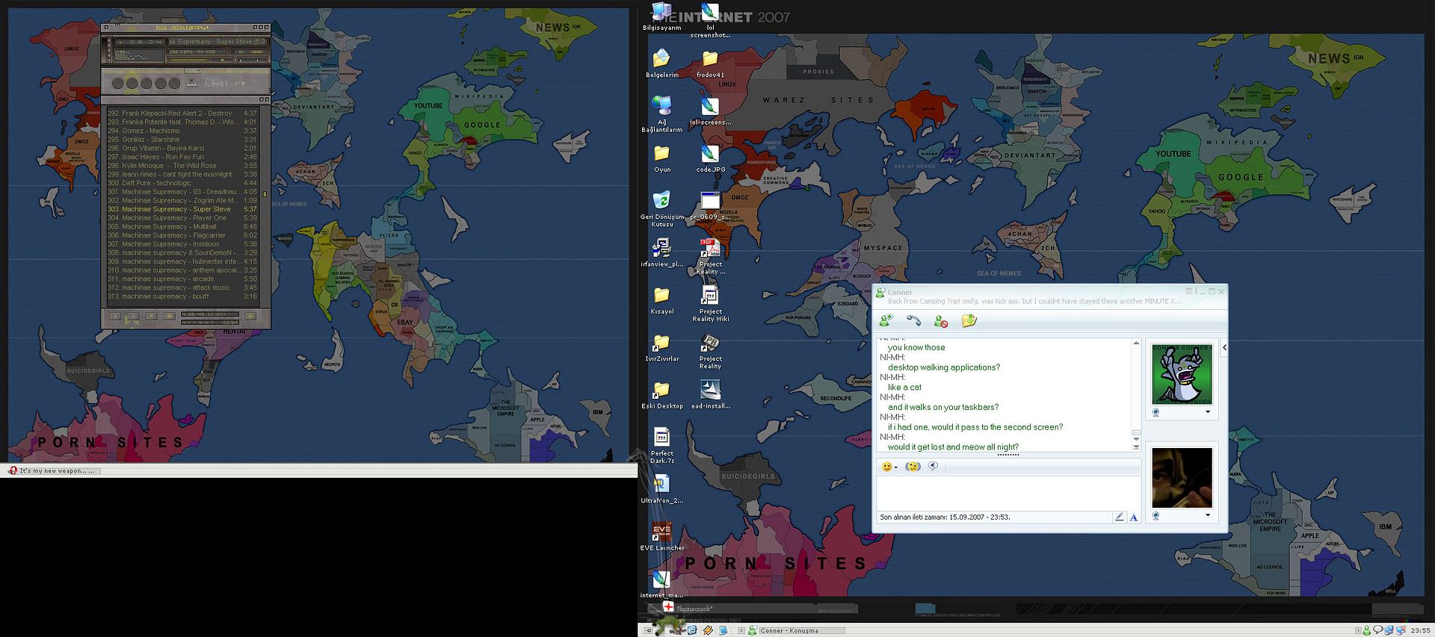
Task: Click the add contact icon in Conner chat
Action: coord(886,321)
